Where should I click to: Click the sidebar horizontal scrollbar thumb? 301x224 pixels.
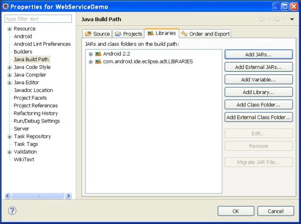[38, 196]
